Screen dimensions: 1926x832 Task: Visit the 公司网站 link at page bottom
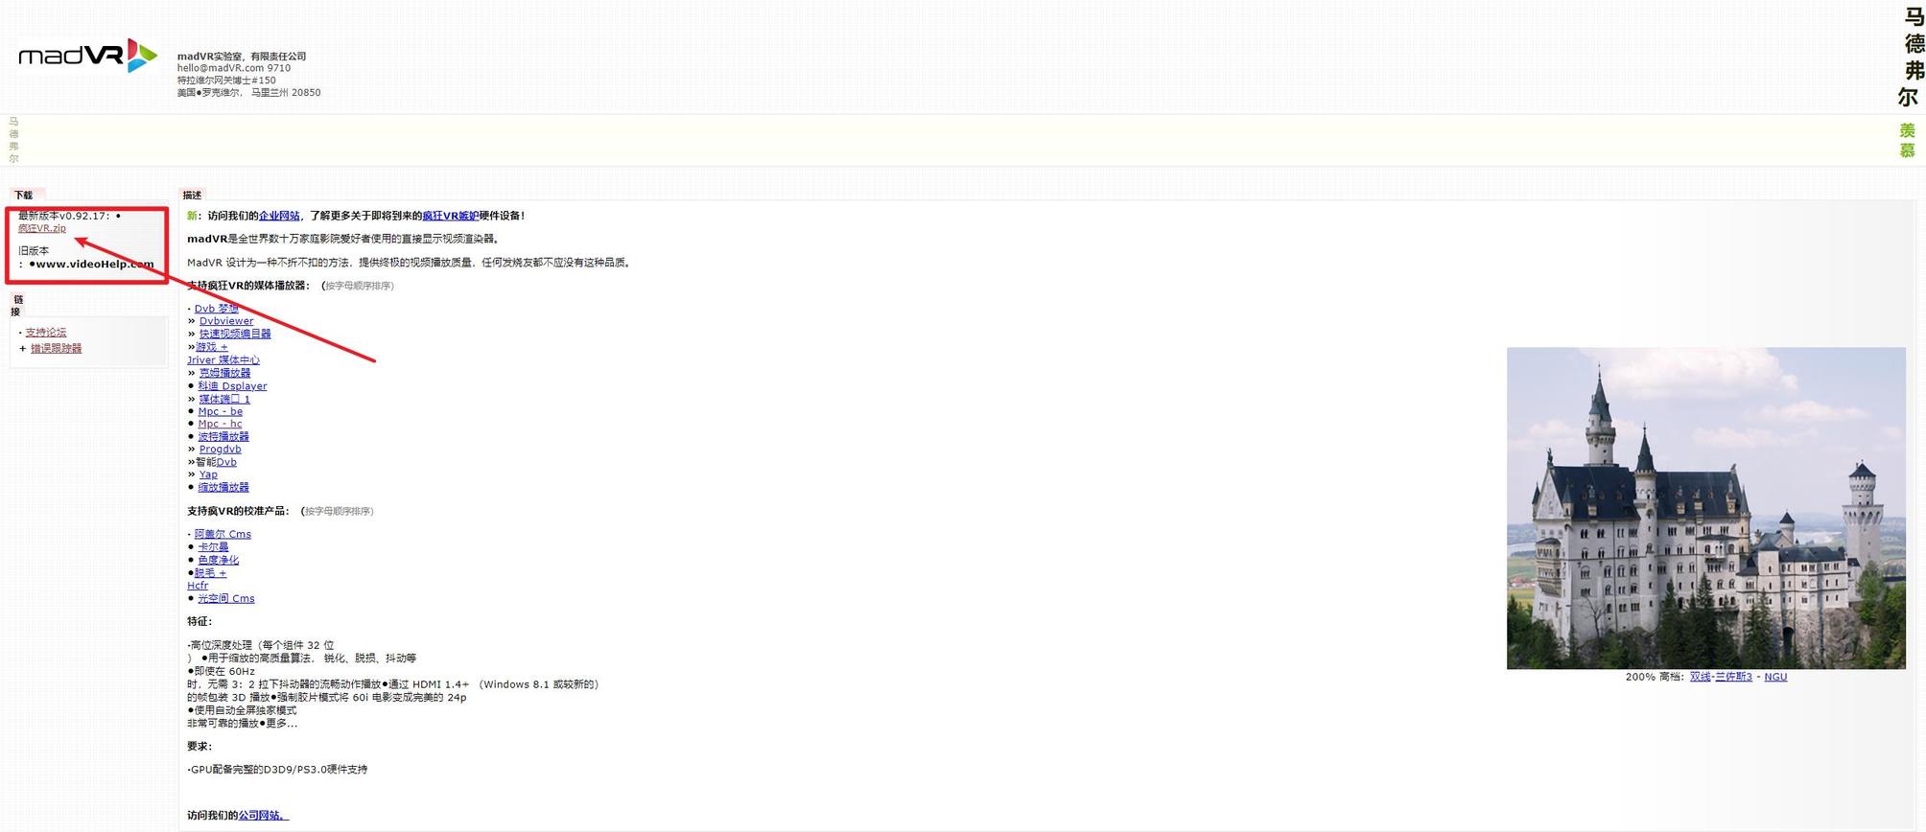tap(263, 816)
